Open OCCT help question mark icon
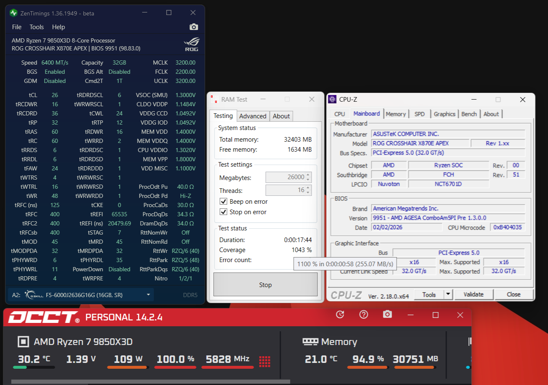The height and width of the screenshot is (385, 548). point(364,315)
